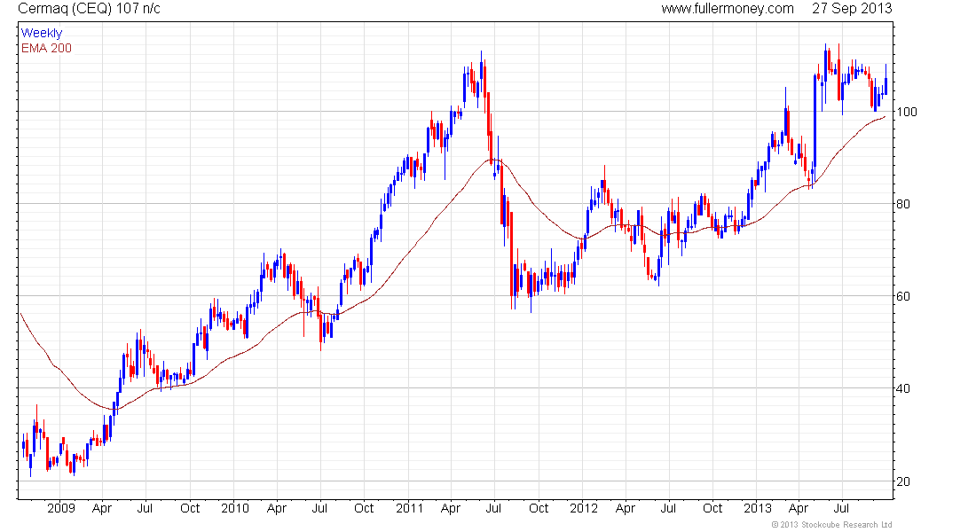
Task: Click the '2012' year label on time axis
Action: coord(583,508)
